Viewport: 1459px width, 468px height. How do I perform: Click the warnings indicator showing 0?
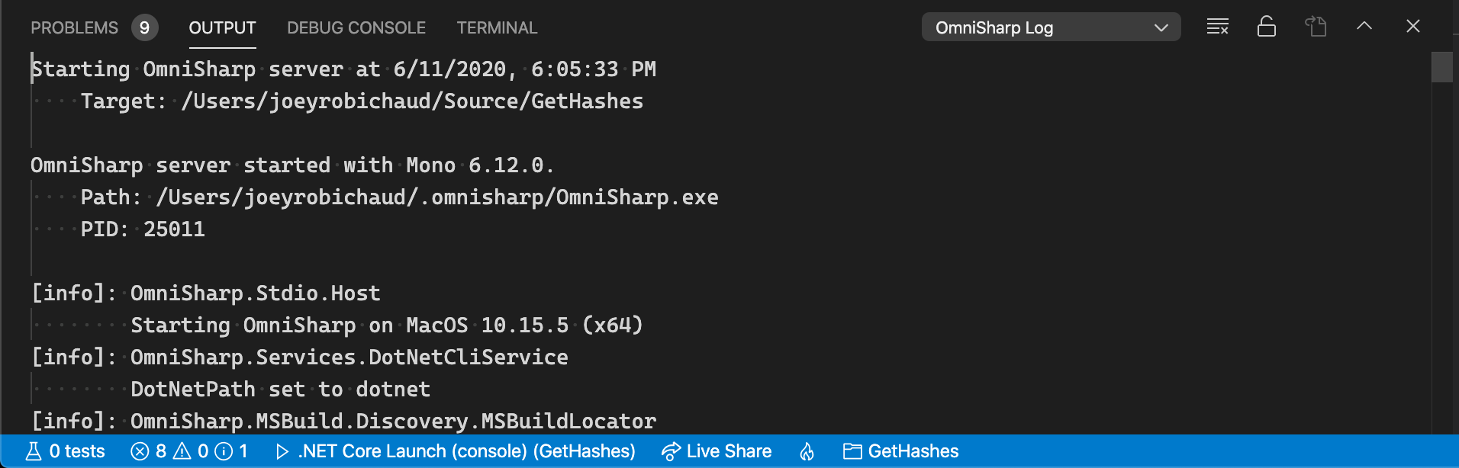click(x=192, y=450)
